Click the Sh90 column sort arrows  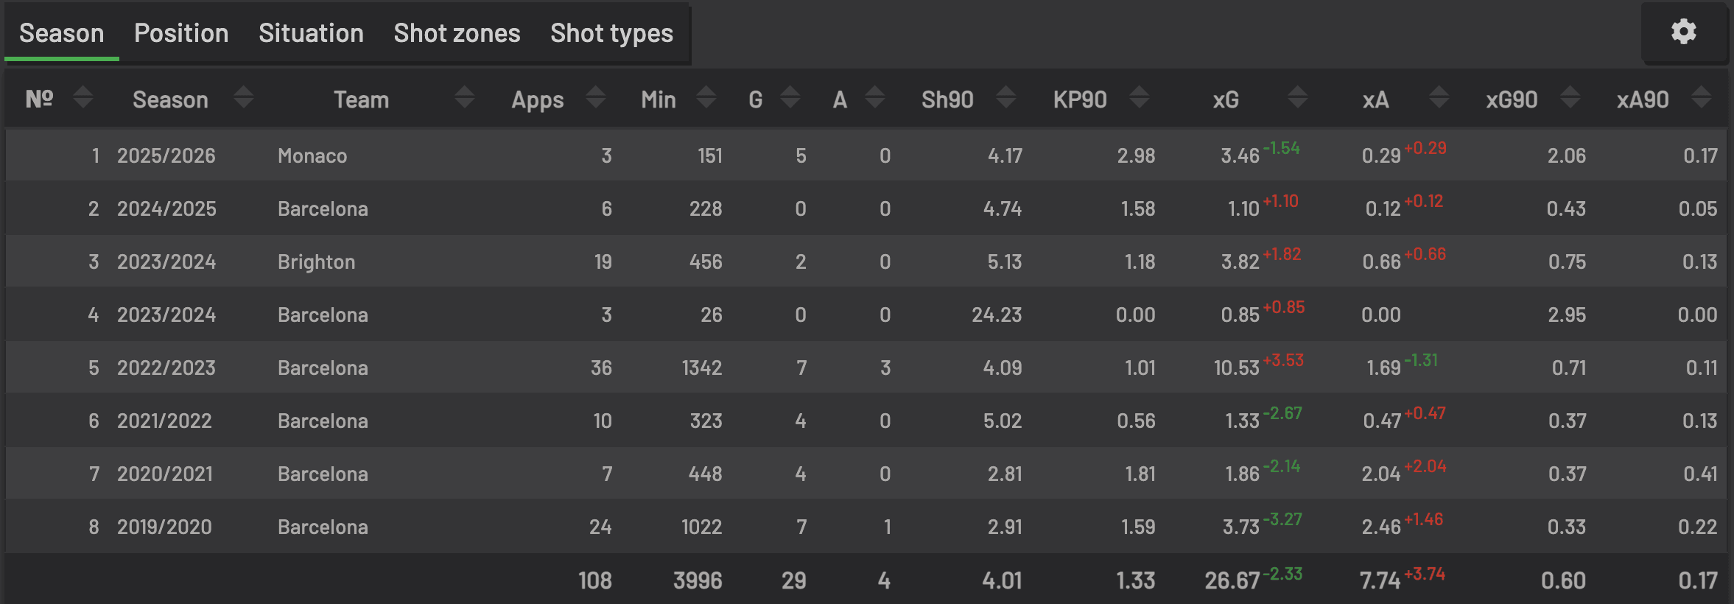click(1006, 97)
